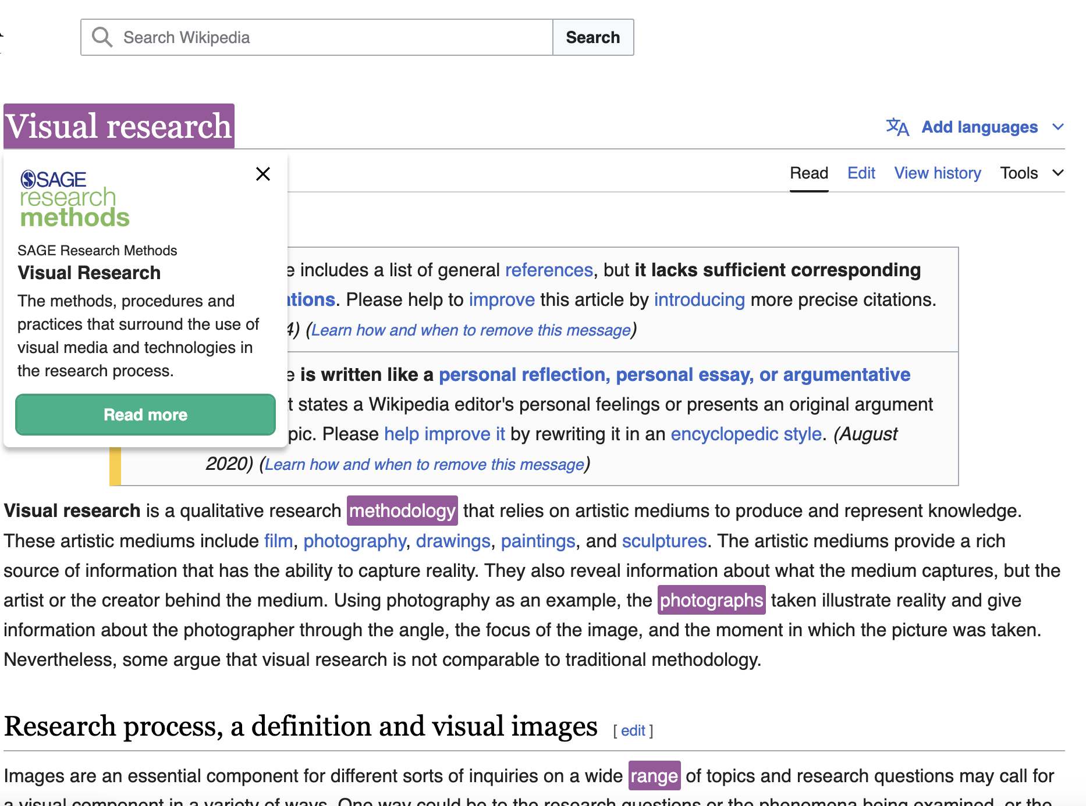Follow the sculptures link

[664, 541]
